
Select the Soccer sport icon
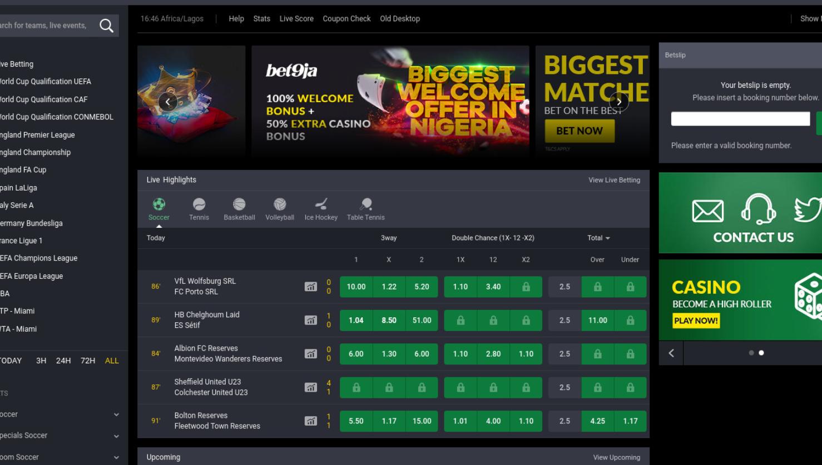[159, 204]
